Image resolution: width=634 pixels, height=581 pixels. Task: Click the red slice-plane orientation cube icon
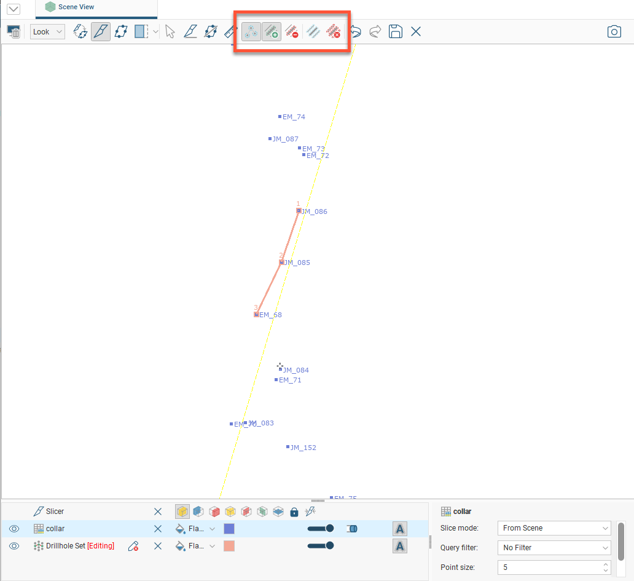pyautogui.click(x=246, y=512)
